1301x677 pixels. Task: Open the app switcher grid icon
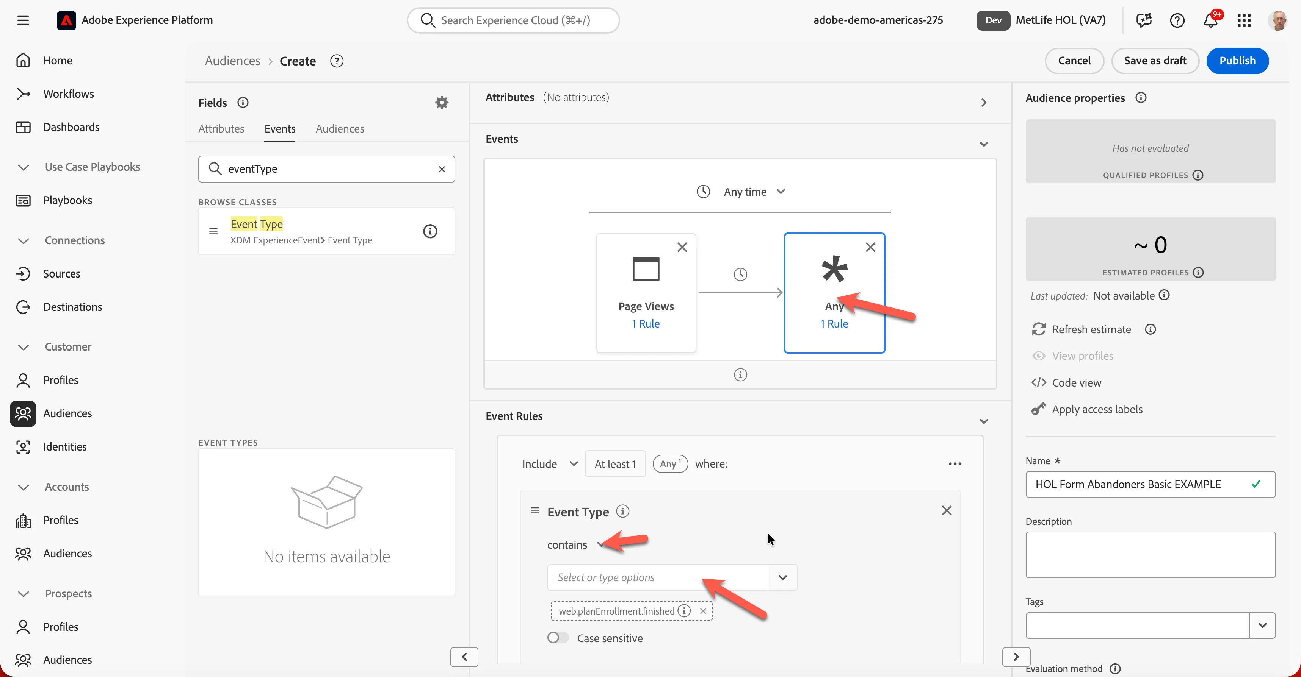(x=1244, y=20)
